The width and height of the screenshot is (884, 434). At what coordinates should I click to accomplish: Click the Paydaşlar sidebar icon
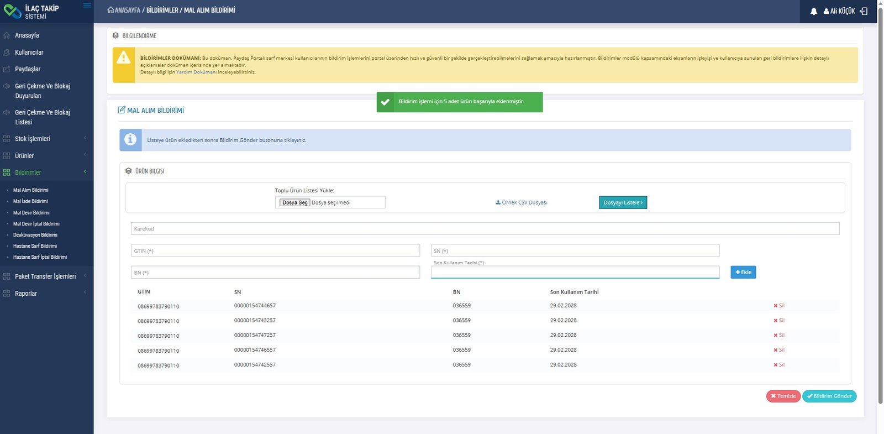click(7, 69)
